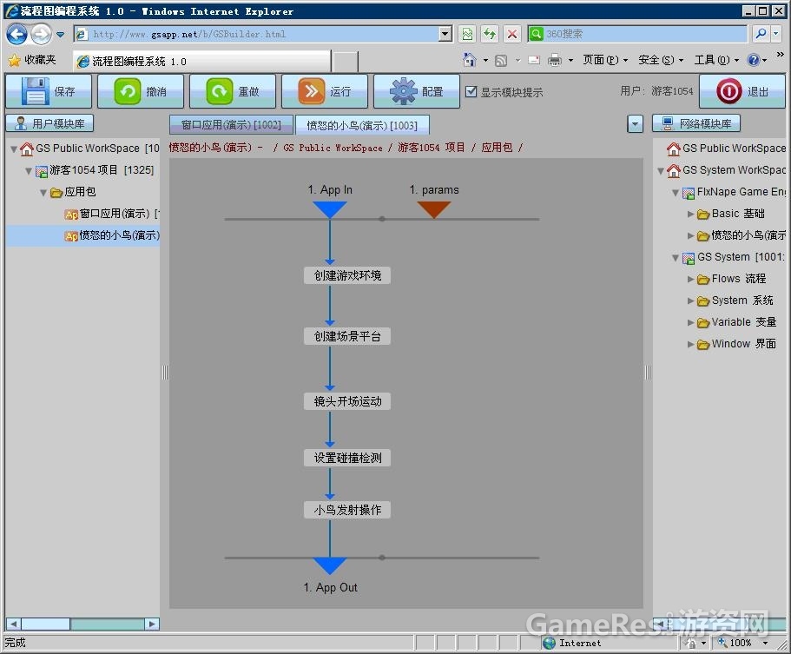Click the RSS feeds icon
Image resolution: width=791 pixels, height=654 pixels.
[501, 61]
